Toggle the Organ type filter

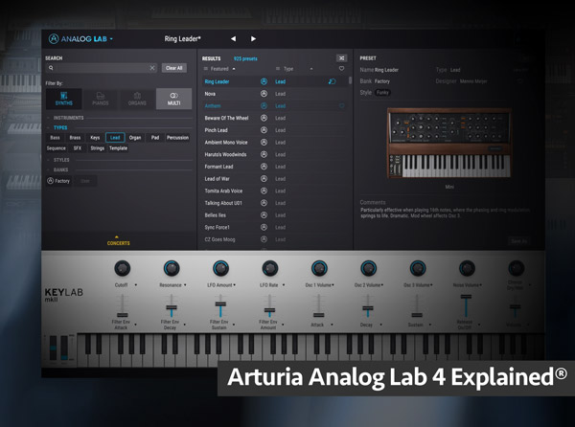(135, 138)
